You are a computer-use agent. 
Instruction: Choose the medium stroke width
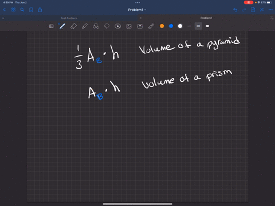[x=198, y=26]
